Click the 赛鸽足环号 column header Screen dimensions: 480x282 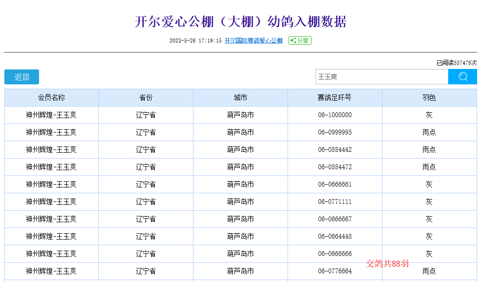coord(335,98)
